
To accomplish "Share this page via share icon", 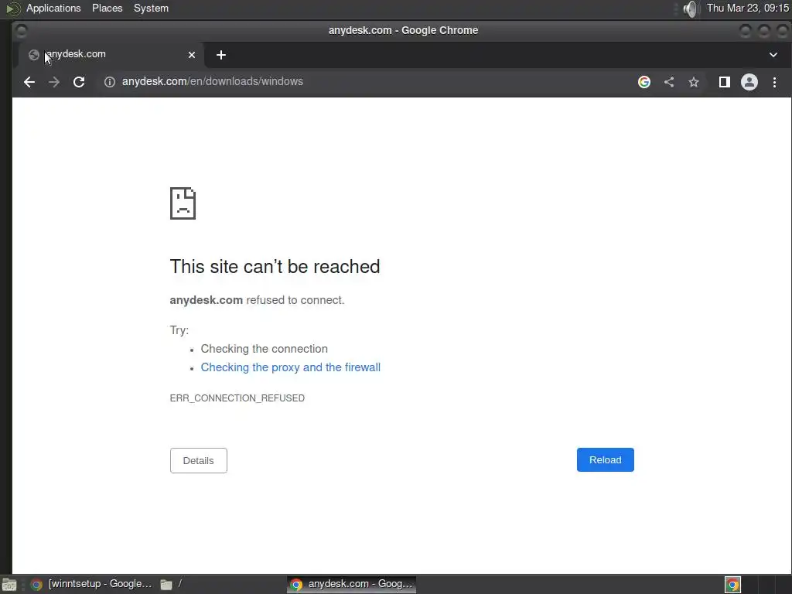I will (669, 82).
